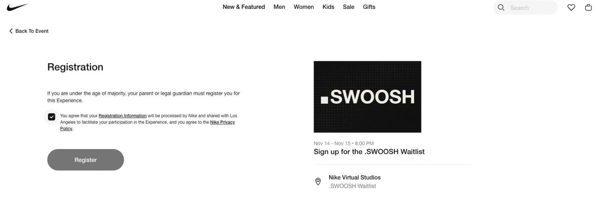Click the Sign up for .SWOOSH Waitlist title
The image size is (603, 206).
tap(369, 151)
